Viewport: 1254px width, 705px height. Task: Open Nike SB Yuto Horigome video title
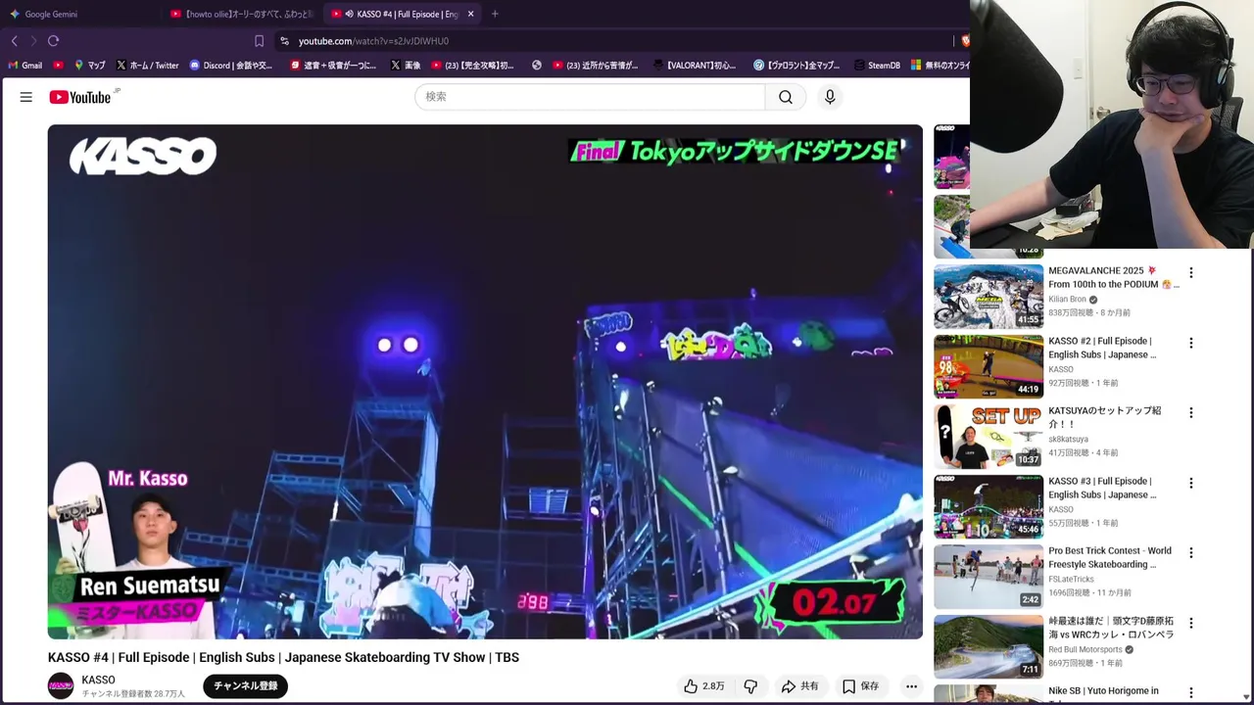pos(1103,691)
